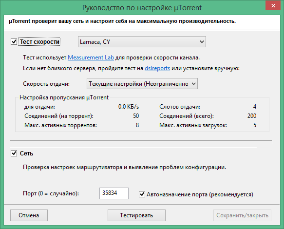
Task: Click the Скорость отдачи label
Action: coord(46,84)
